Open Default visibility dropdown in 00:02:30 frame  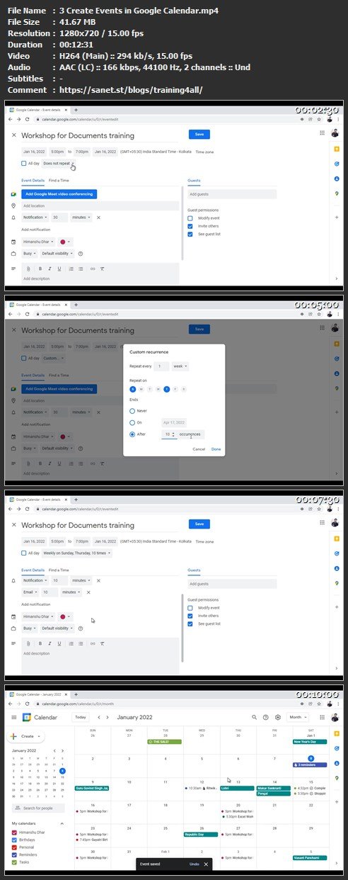coord(57,253)
